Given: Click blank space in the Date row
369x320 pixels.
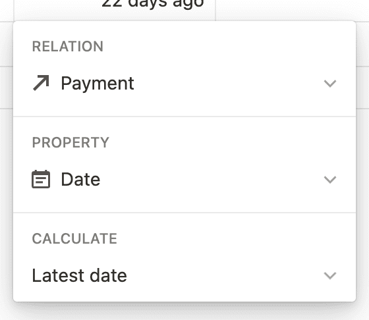Looking at the screenshot, I should [x=212, y=180].
